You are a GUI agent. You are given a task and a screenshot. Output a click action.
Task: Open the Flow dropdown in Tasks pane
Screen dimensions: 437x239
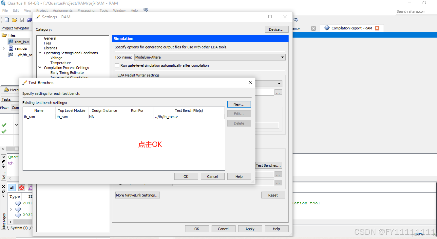point(15,108)
